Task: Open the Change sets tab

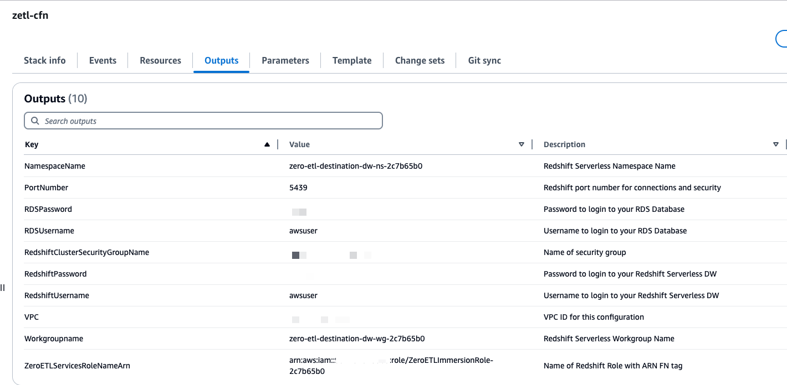Action: [420, 61]
